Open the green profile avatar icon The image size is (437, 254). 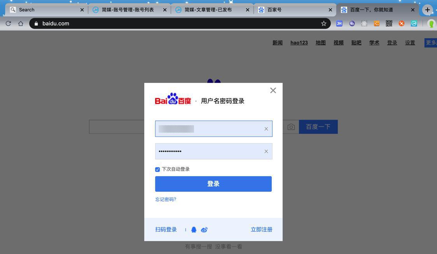click(x=431, y=24)
